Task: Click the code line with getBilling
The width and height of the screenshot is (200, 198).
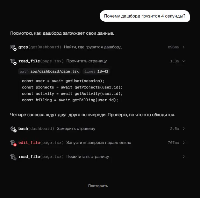Action: (x=70, y=100)
